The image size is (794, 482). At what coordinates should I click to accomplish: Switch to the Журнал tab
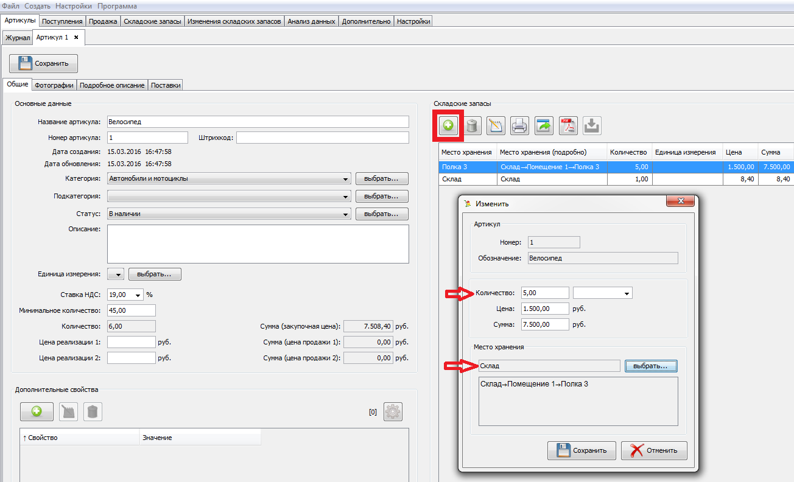(18, 38)
